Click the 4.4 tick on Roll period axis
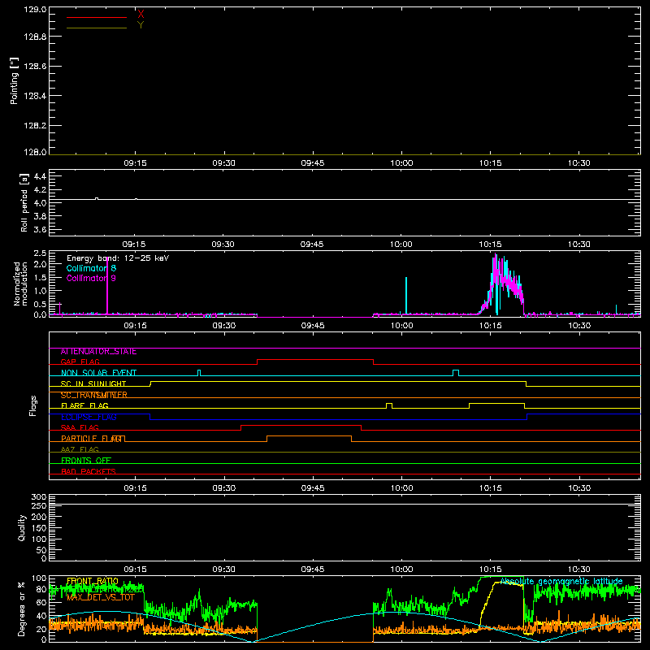The height and width of the screenshot is (650, 650). pos(40,177)
